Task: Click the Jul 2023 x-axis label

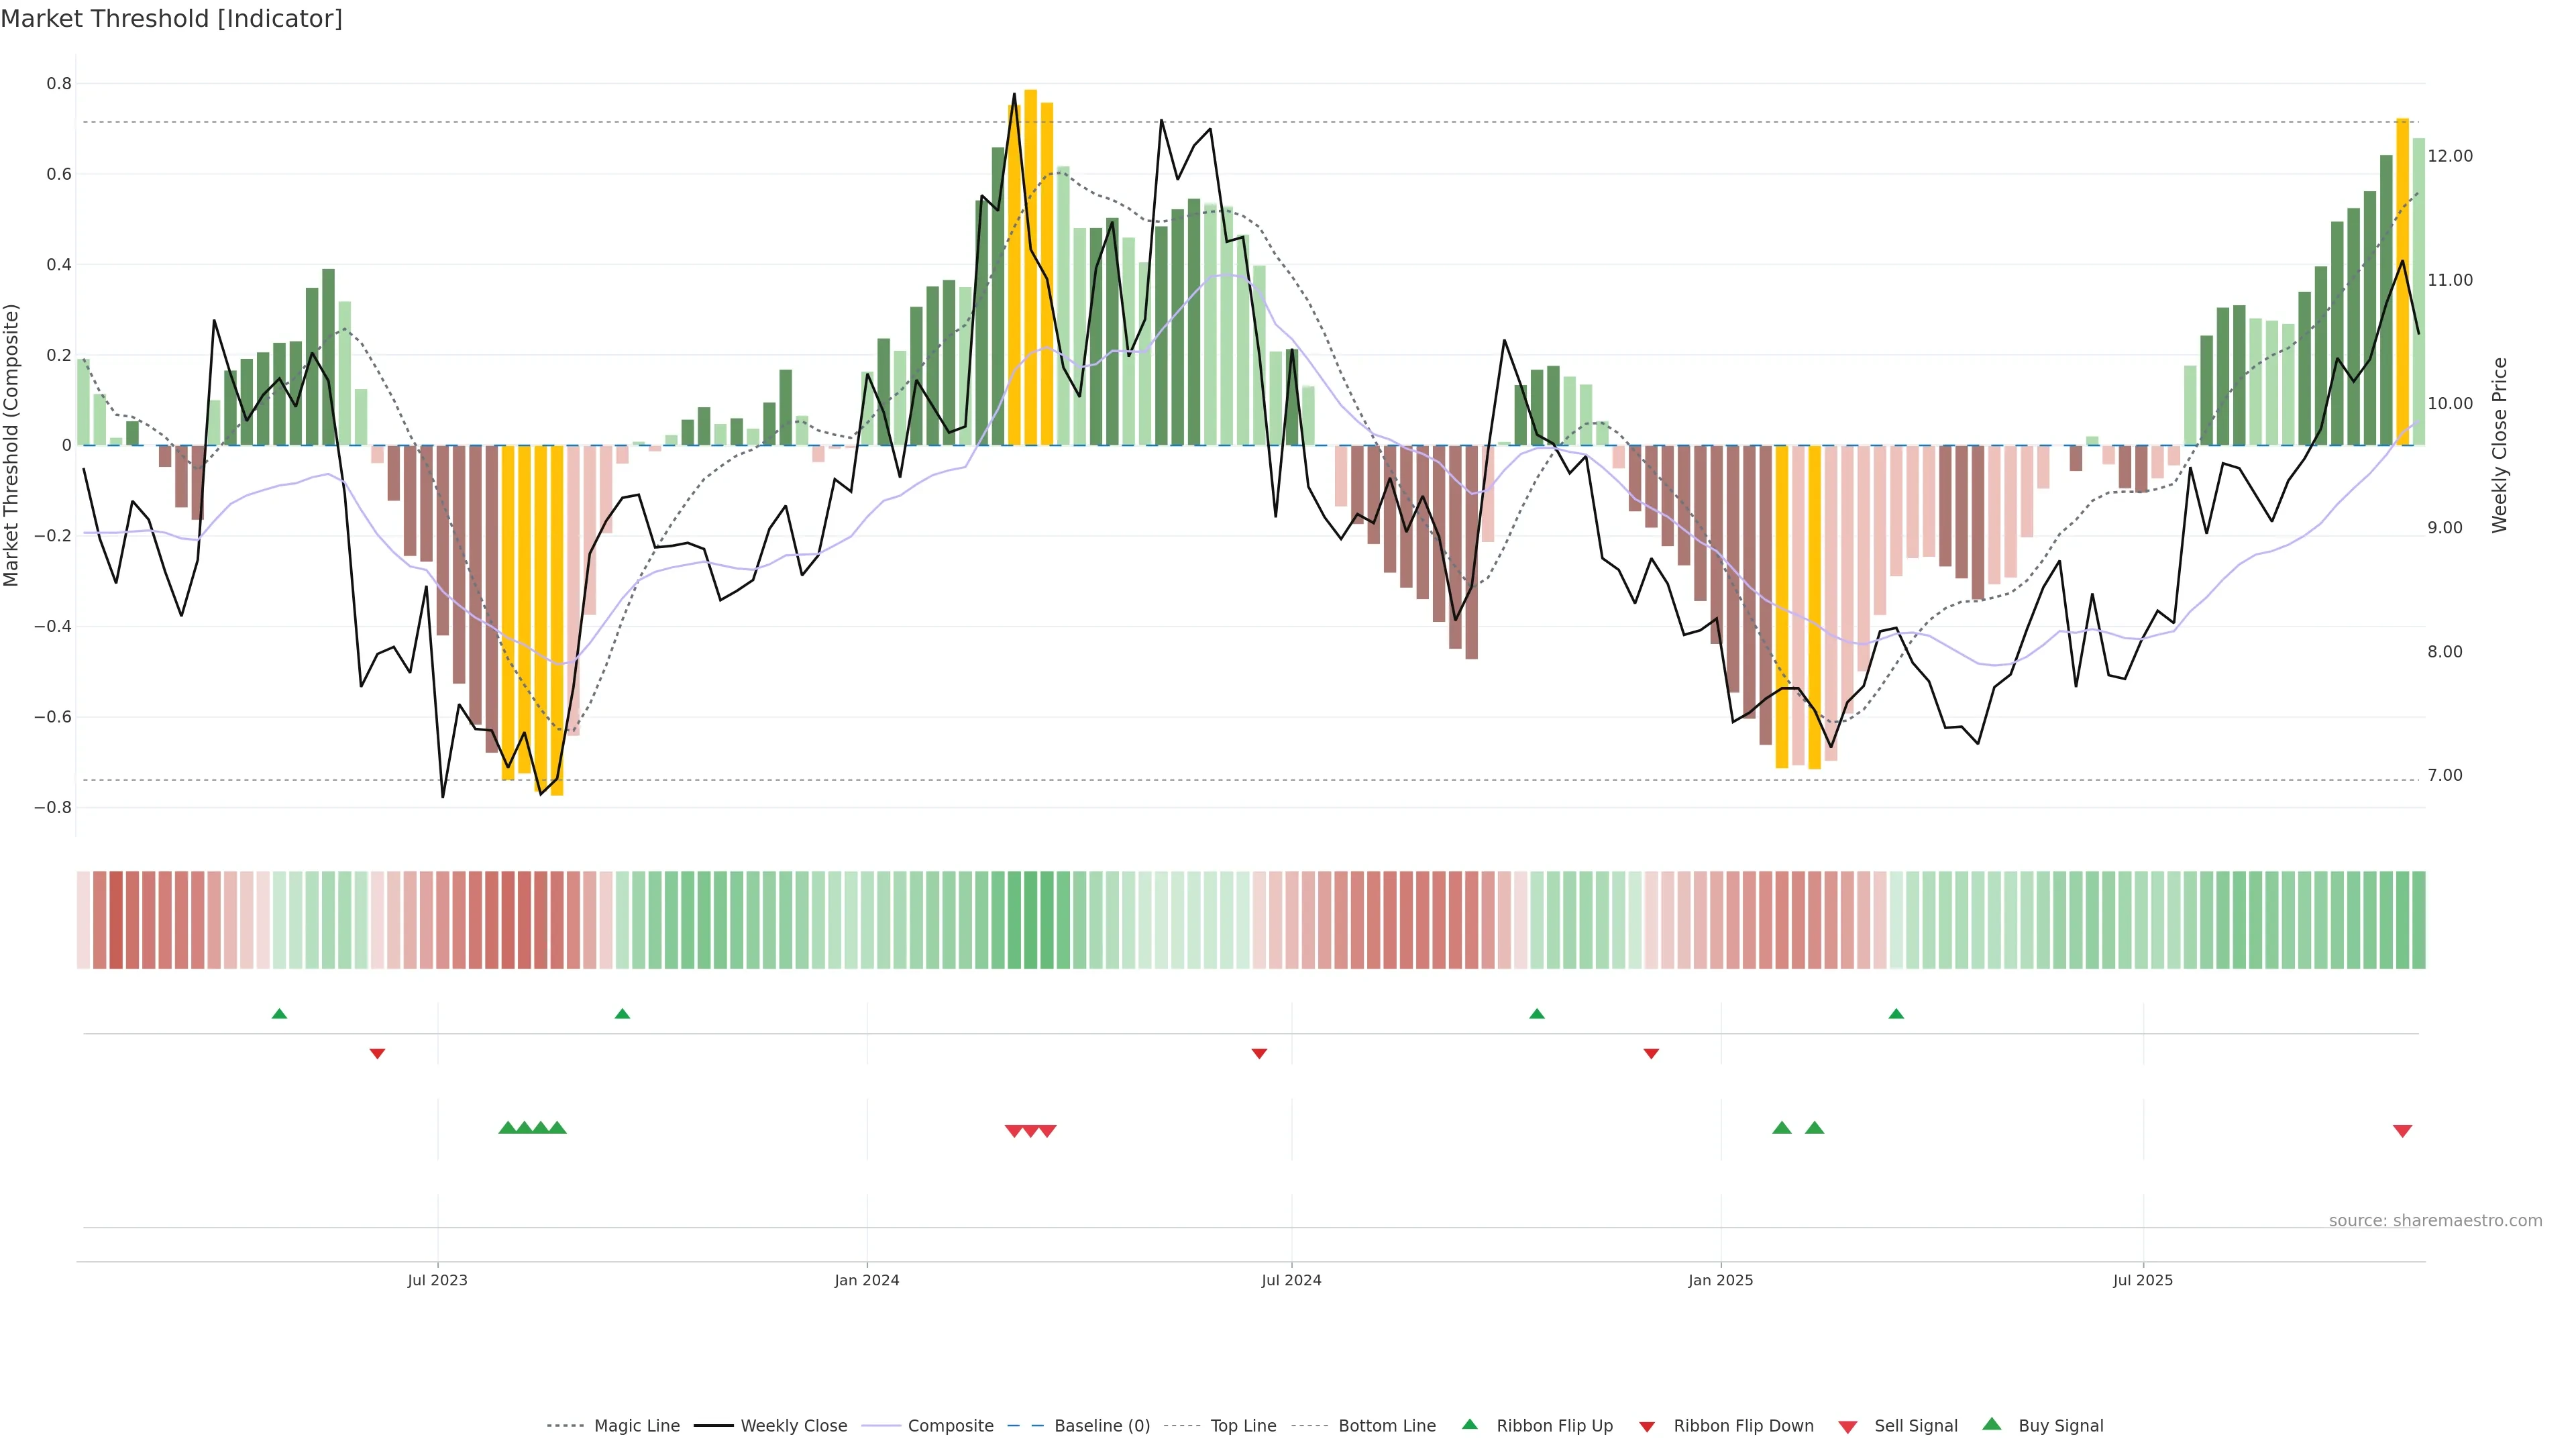Action: pyautogui.click(x=437, y=1280)
